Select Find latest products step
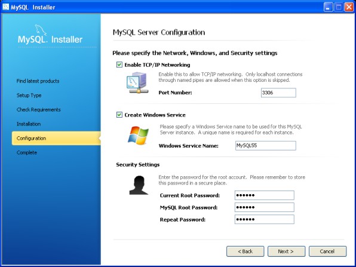356x267 pixels. coord(38,81)
